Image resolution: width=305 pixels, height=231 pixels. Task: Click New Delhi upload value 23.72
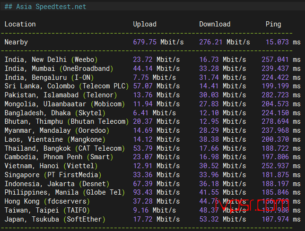pos(143,60)
